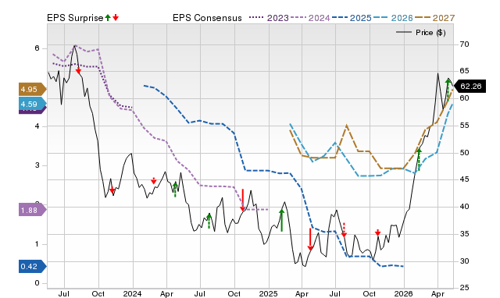This screenshot has height=298, width=500.
Task: Toggle the 2024 EPS consensus legend entry
Action: 310,18
